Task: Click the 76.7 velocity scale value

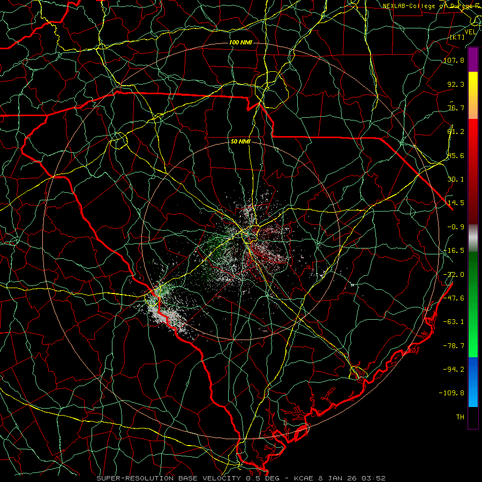Action: pyautogui.click(x=456, y=108)
